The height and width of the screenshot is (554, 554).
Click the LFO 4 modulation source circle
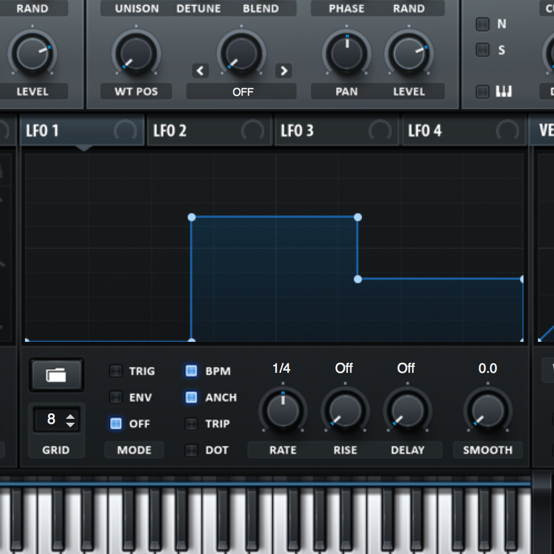coord(507,131)
